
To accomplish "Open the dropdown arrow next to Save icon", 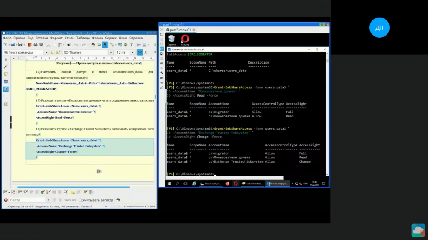I will [x=24, y=45].
